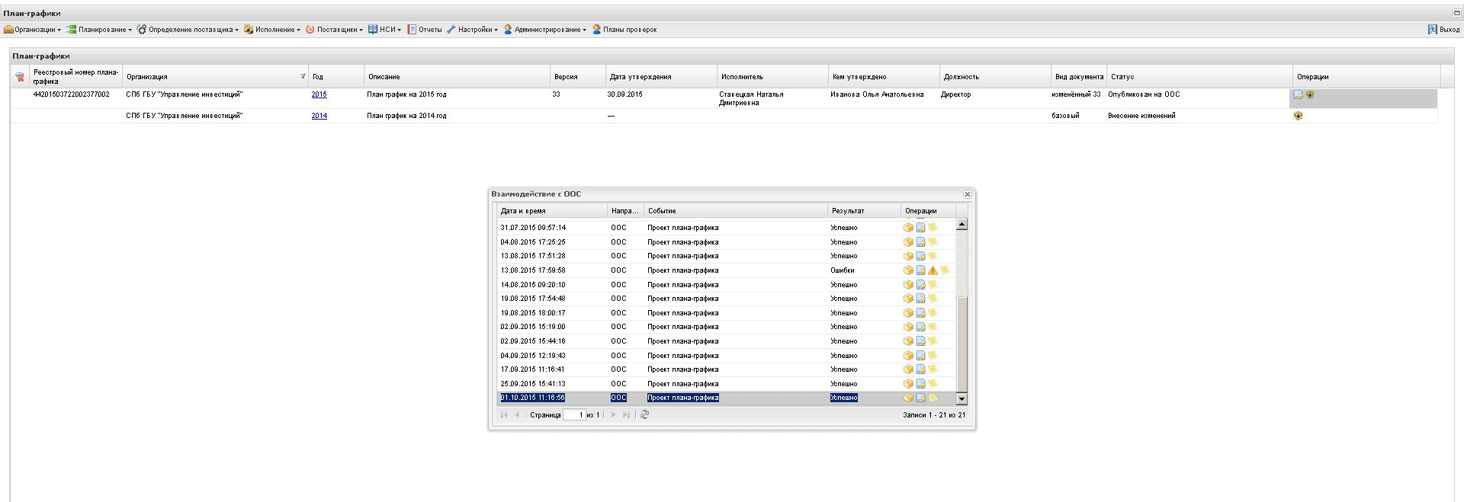This screenshot has height=502, width=1464.
Task: Click Внесение изменений status cell
Action: 1141,116
